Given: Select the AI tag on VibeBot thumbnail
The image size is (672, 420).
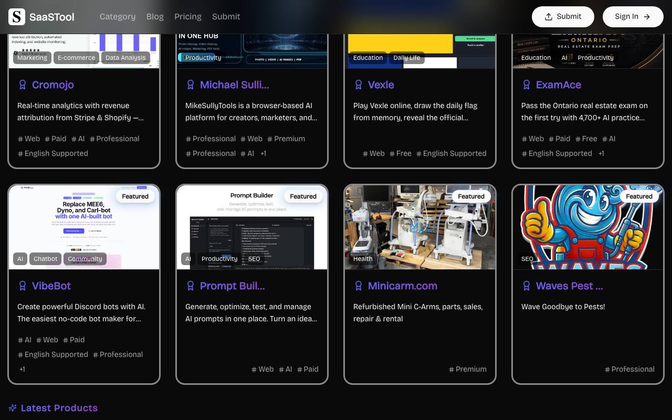Looking at the screenshot, I should click(x=20, y=259).
